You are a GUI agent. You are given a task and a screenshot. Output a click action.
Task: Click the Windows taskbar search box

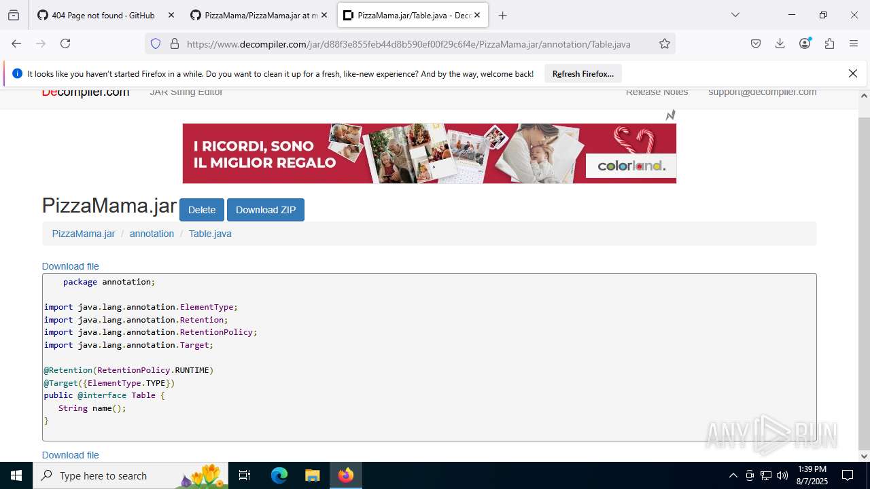130,475
